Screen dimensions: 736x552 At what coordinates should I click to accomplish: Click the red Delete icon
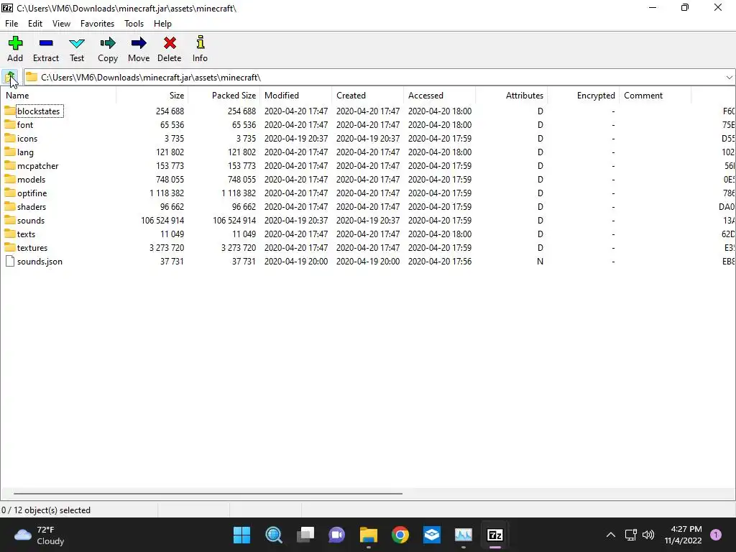click(x=170, y=44)
